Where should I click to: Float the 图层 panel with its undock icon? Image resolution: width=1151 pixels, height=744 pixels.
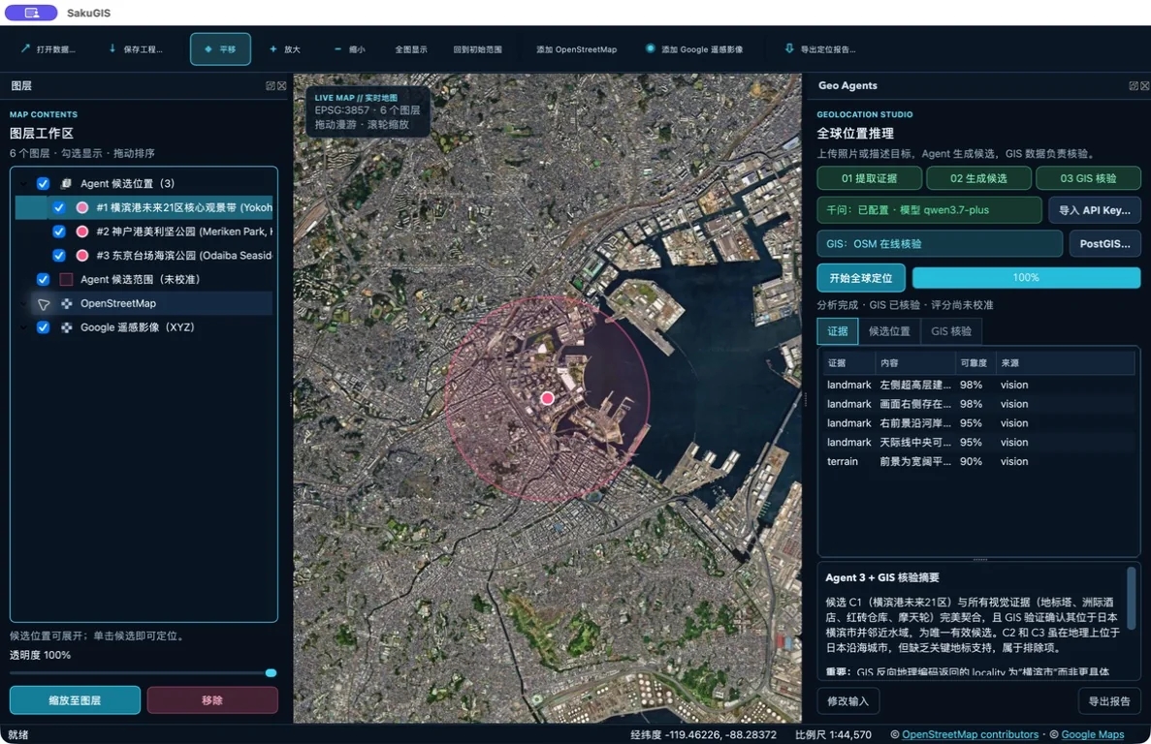(271, 86)
